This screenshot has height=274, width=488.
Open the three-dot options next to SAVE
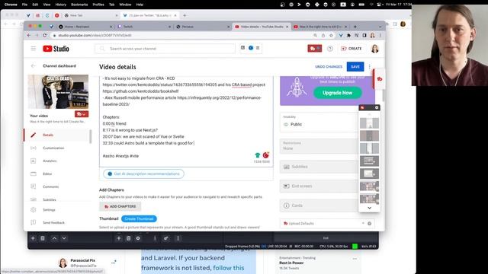(x=369, y=66)
